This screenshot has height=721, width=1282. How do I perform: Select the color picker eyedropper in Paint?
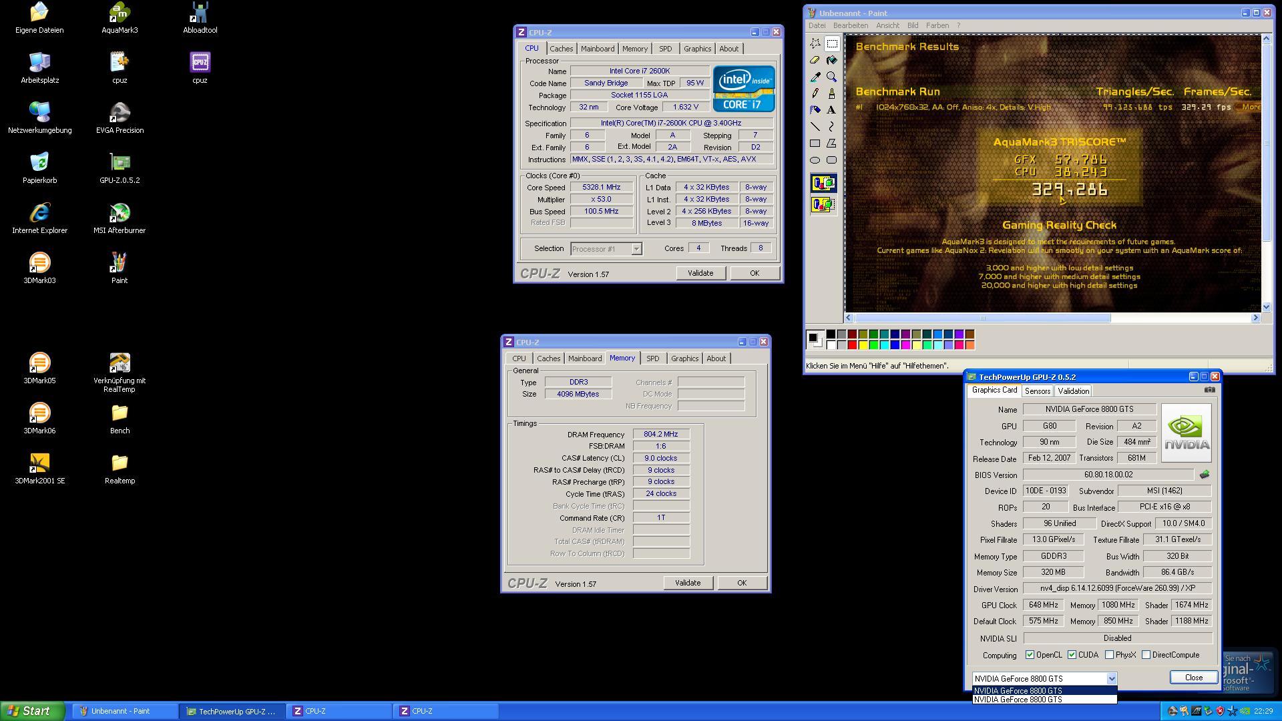coord(815,77)
